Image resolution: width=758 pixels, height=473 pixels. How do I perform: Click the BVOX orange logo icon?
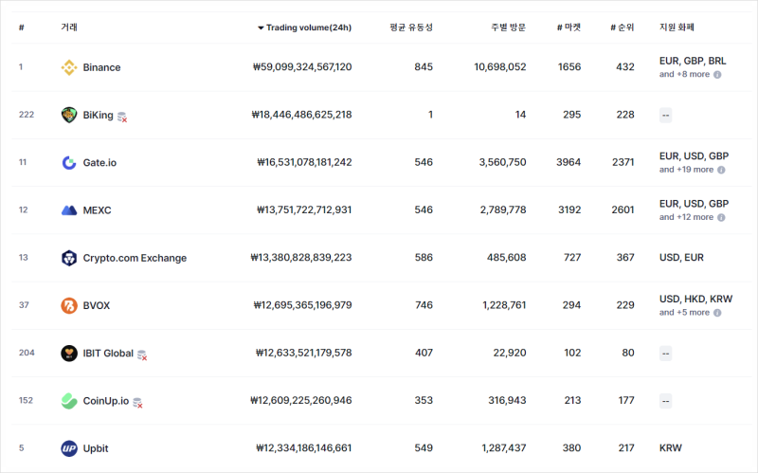pyautogui.click(x=69, y=305)
